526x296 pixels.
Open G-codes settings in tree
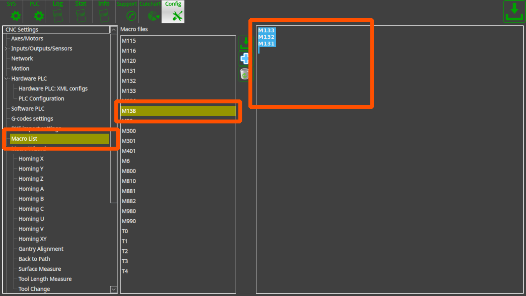click(32, 119)
